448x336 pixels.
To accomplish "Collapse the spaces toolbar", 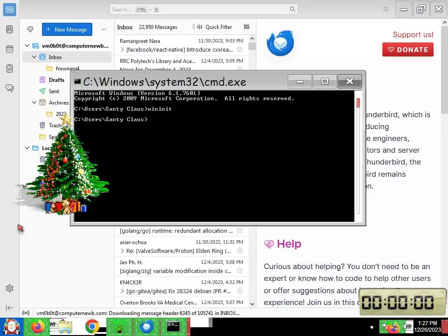I will pyautogui.click(x=10, y=308).
